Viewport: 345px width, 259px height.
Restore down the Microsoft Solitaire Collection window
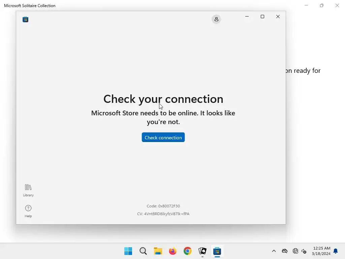point(322,5)
